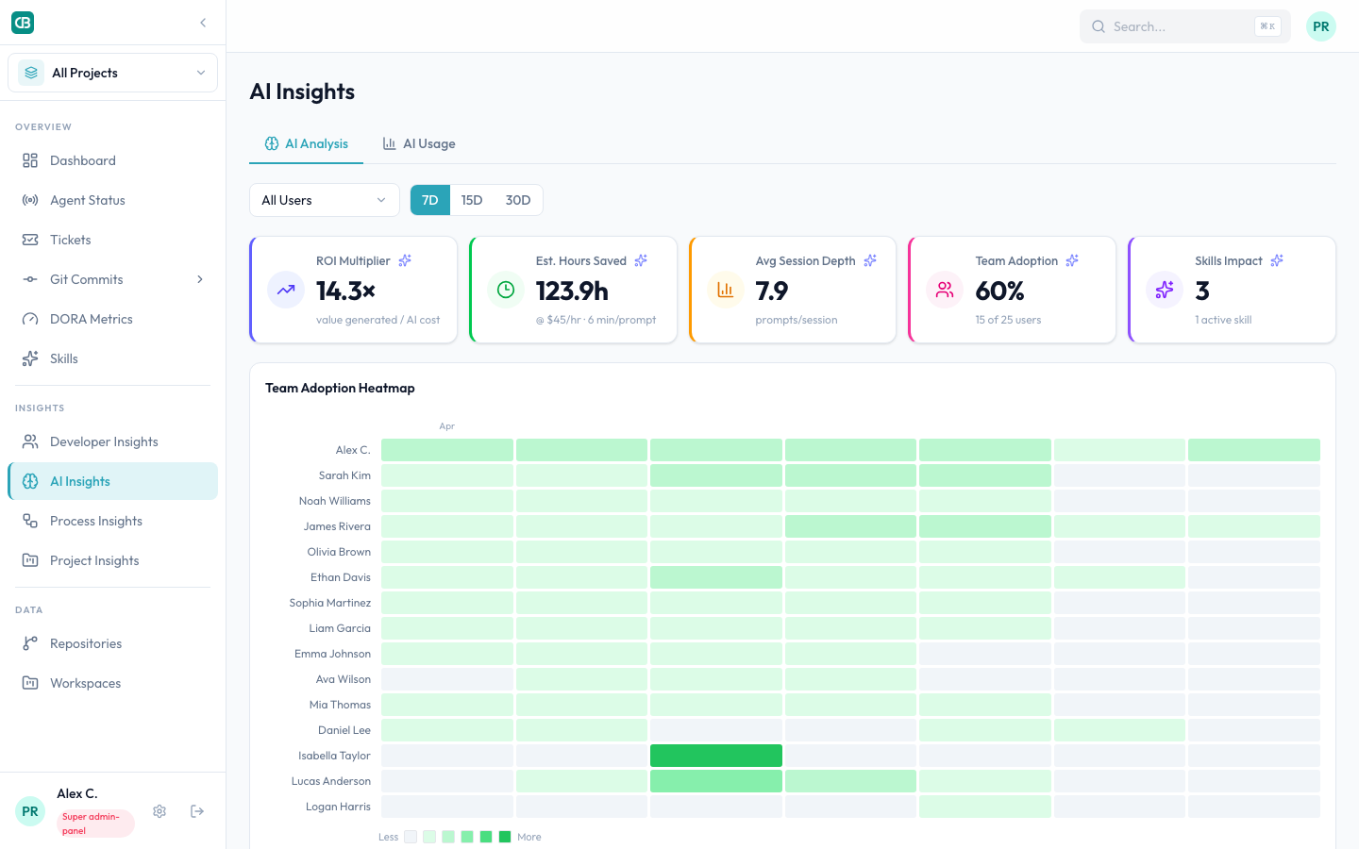Click the ROI Multiplier AI sparkle icon
The width and height of the screenshot is (1359, 849).
(405, 260)
